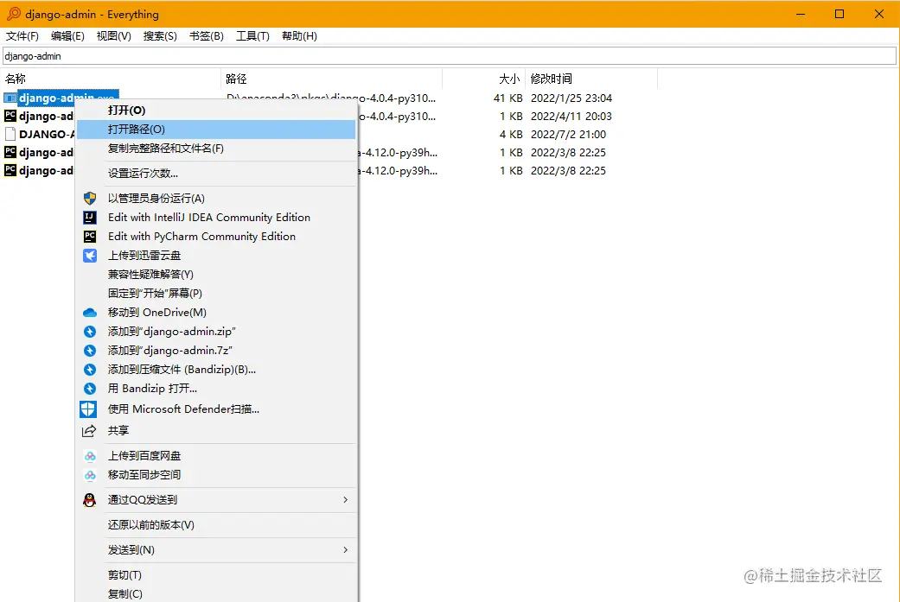Click Bandizip icon next to django-admin.zip entry

pos(90,332)
